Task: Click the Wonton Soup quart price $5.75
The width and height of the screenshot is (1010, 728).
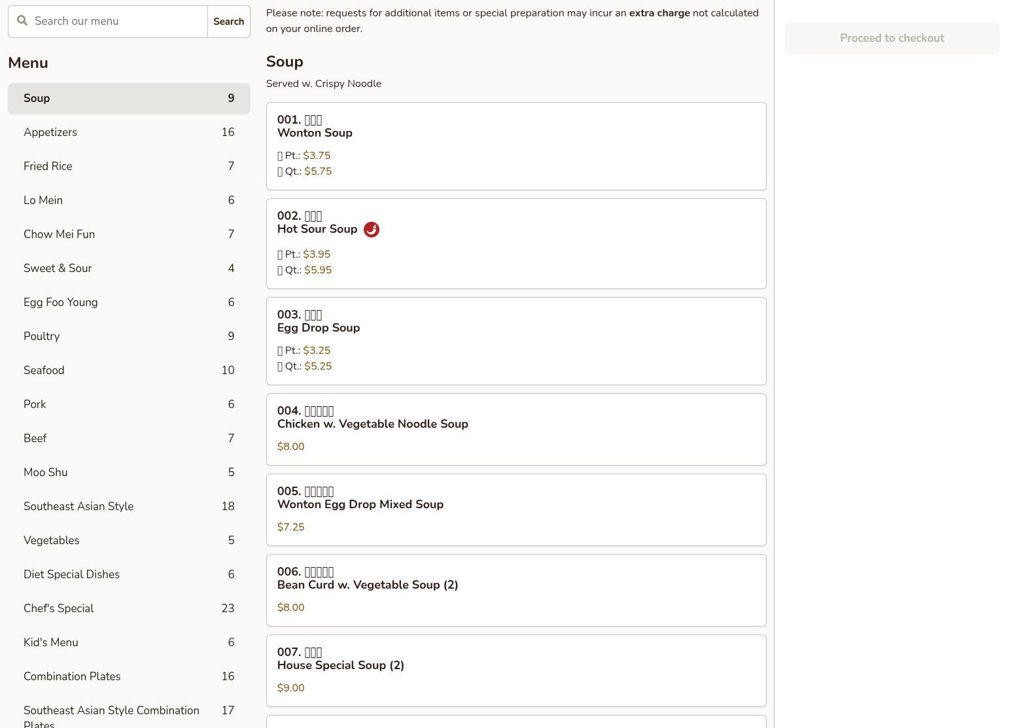Action: point(318,171)
